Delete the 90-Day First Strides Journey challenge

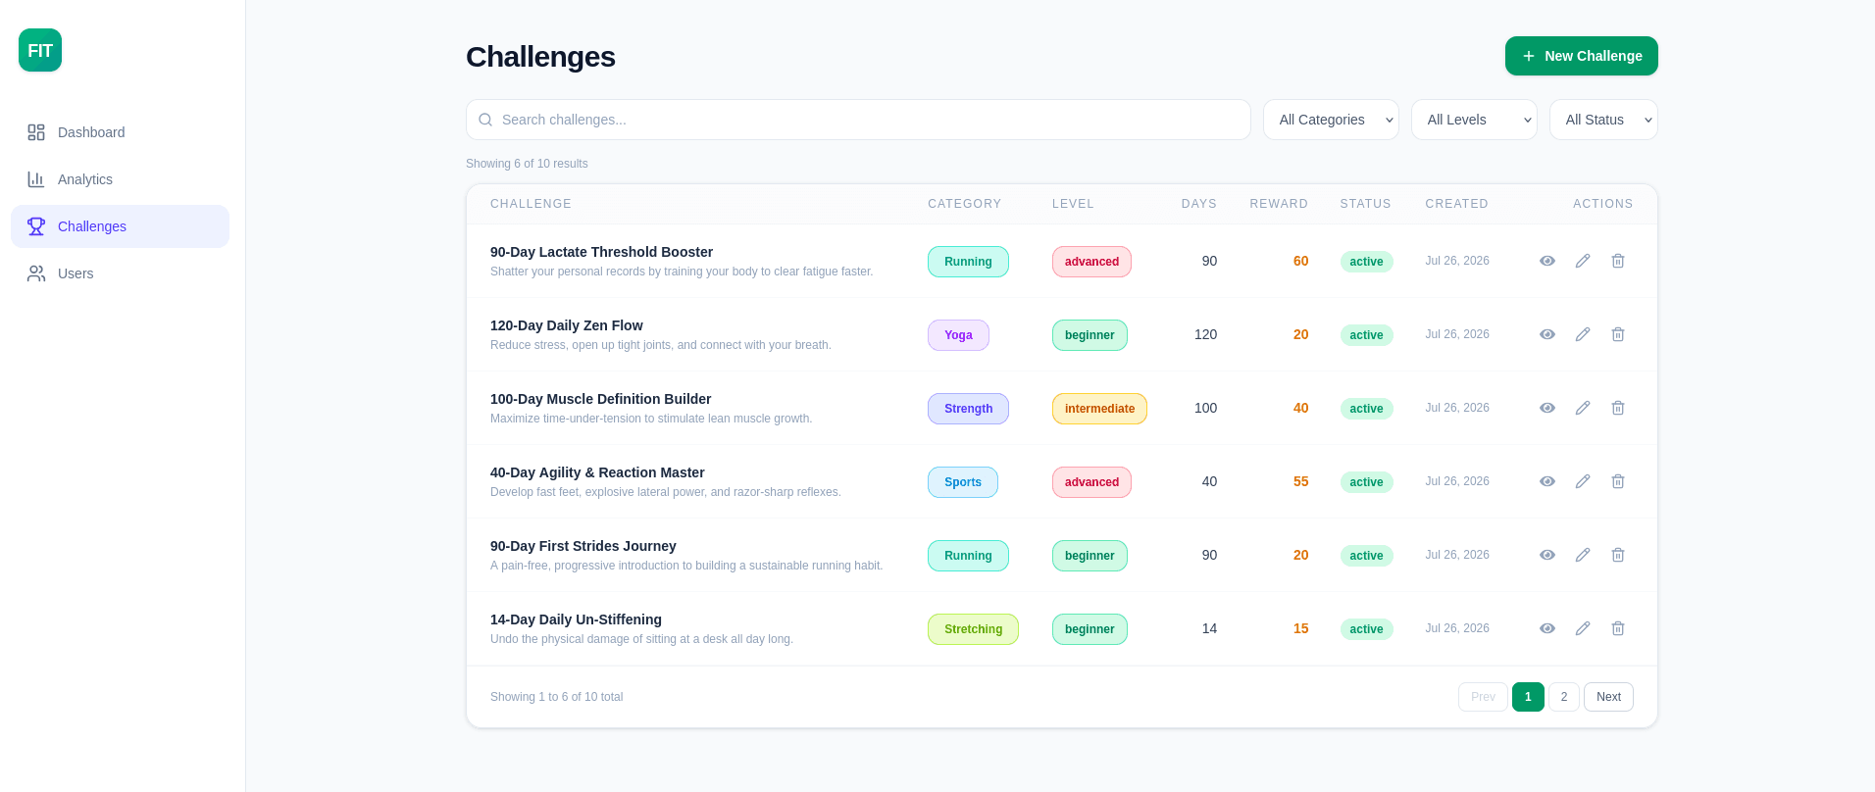click(x=1618, y=555)
